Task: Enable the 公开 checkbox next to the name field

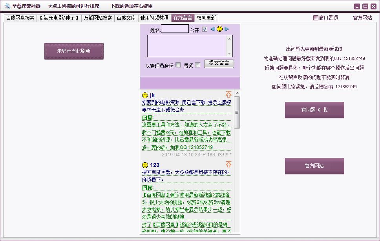Action: click(x=205, y=29)
